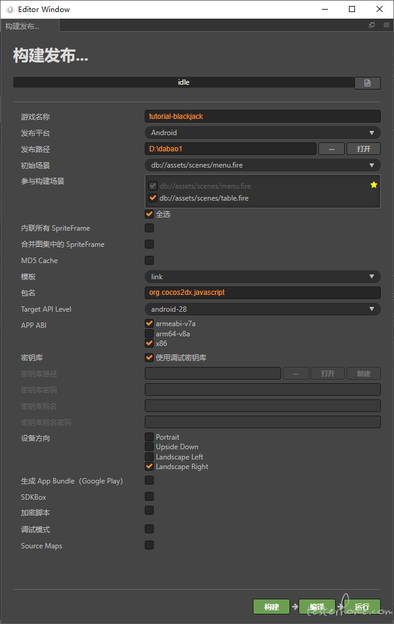Expand the Target API Level android-28 dropdown
The height and width of the screenshot is (624, 394).
click(x=262, y=309)
